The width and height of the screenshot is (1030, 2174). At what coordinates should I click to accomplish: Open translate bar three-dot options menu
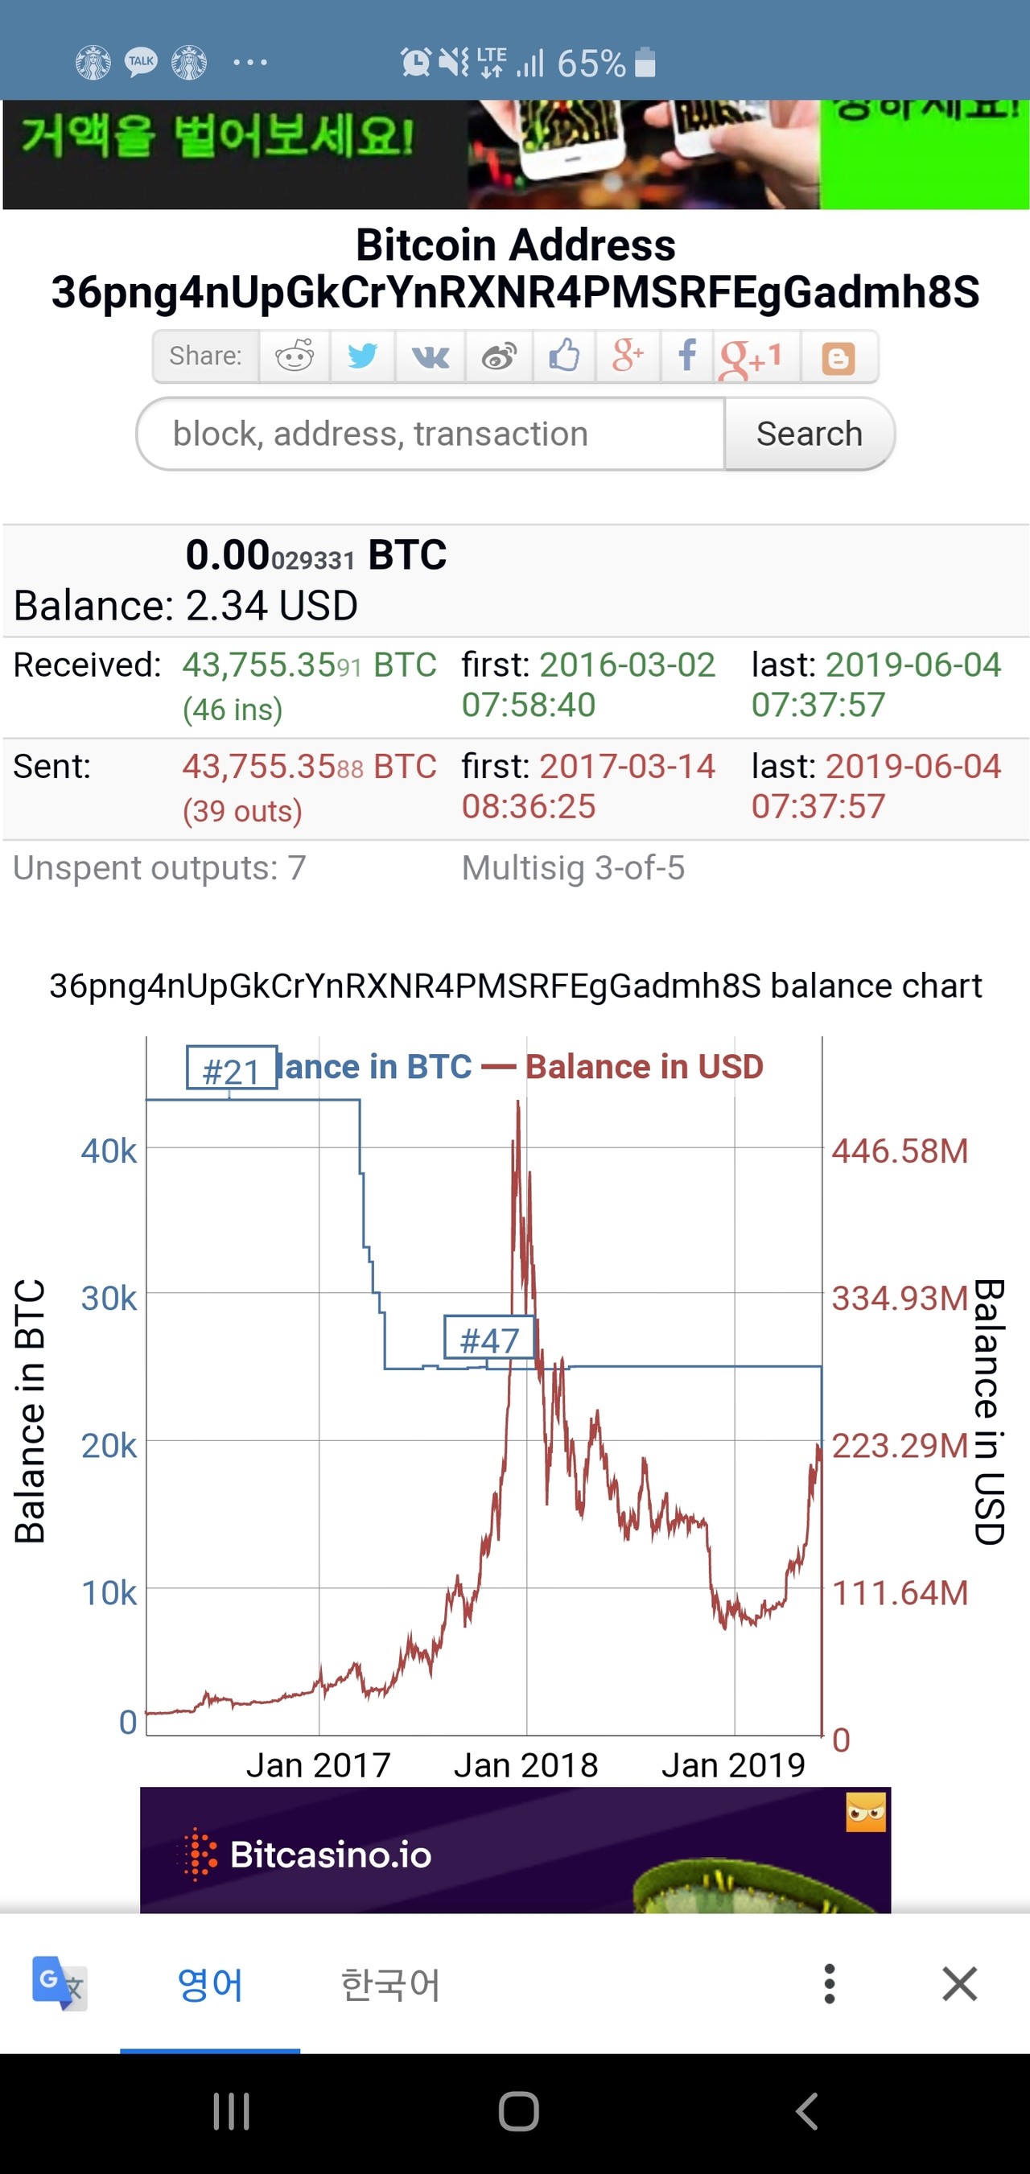click(829, 1983)
